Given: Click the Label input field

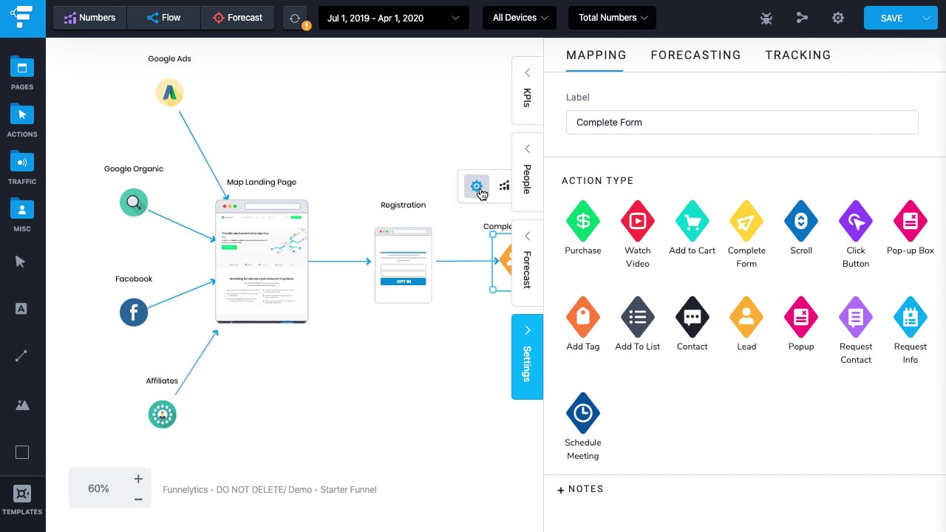Looking at the screenshot, I should click(x=742, y=123).
